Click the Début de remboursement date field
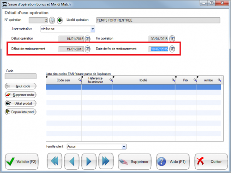This screenshot has width=231, height=173. coord(71,49)
